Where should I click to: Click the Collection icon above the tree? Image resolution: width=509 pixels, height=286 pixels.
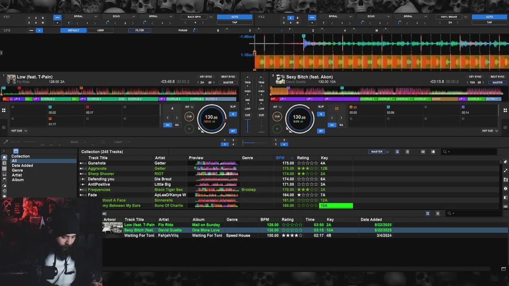[16, 151]
